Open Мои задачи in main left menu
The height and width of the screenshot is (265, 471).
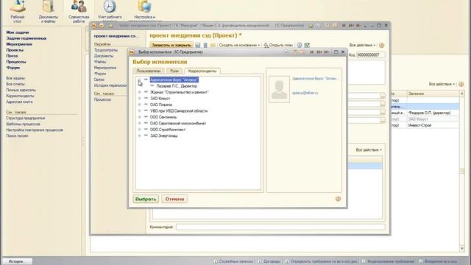tap(18, 32)
